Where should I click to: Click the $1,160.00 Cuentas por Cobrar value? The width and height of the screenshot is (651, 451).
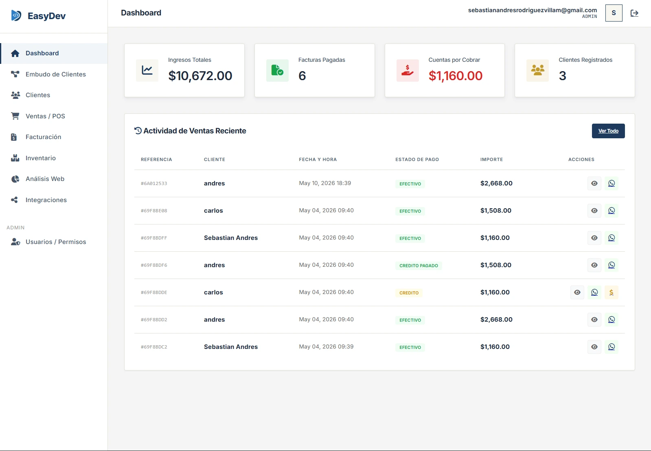(455, 76)
